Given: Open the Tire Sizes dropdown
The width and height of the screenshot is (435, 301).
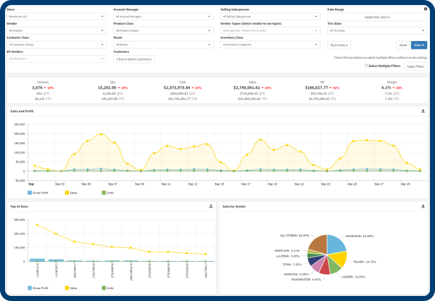Looking at the screenshot, I should (377, 30).
